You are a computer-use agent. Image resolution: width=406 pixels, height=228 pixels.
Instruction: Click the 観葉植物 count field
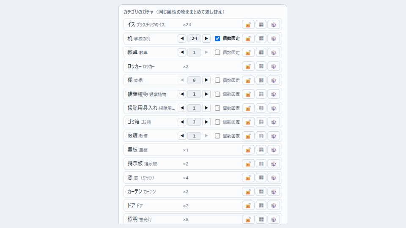click(194, 94)
